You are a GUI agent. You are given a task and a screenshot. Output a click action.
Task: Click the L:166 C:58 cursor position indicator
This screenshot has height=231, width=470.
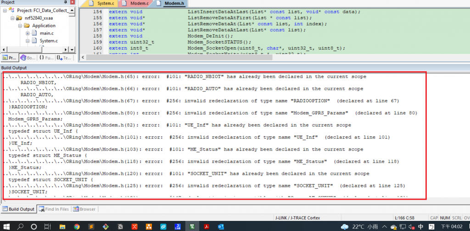[x=404, y=218]
